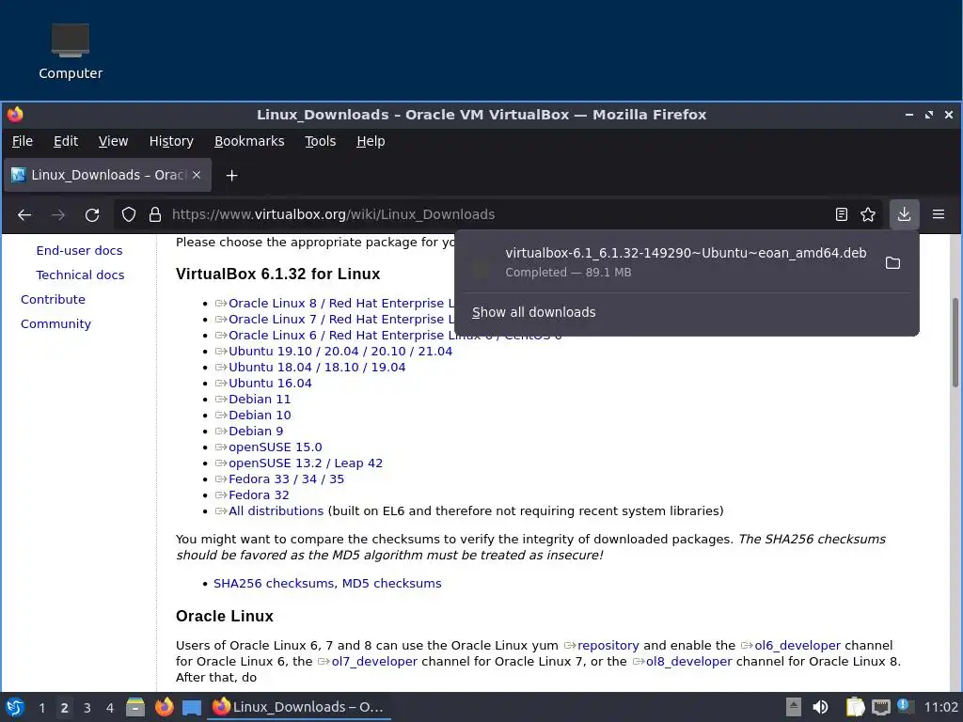Go back to the previous page
Viewport: 963px width, 722px height.
tap(24, 215)
